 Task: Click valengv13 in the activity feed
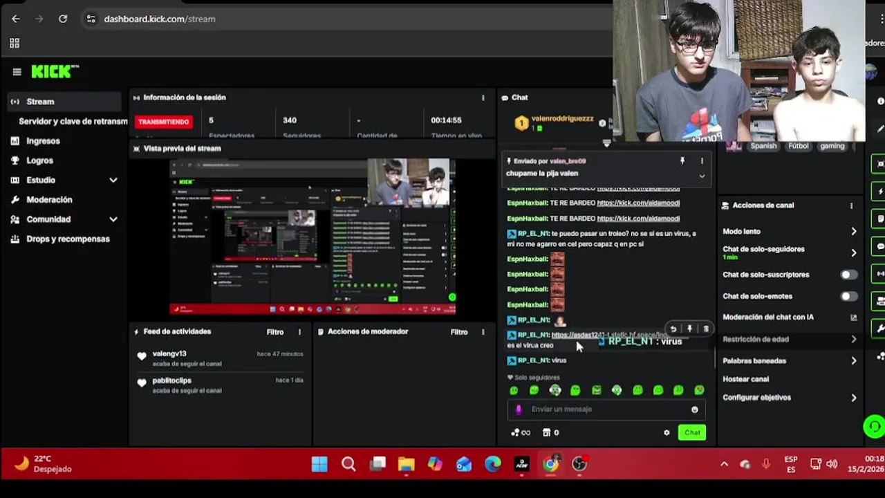click(x=169, y=354)
